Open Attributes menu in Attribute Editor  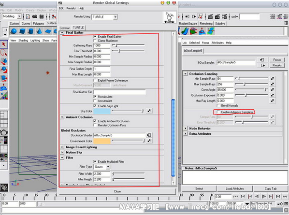coord(217,43)
